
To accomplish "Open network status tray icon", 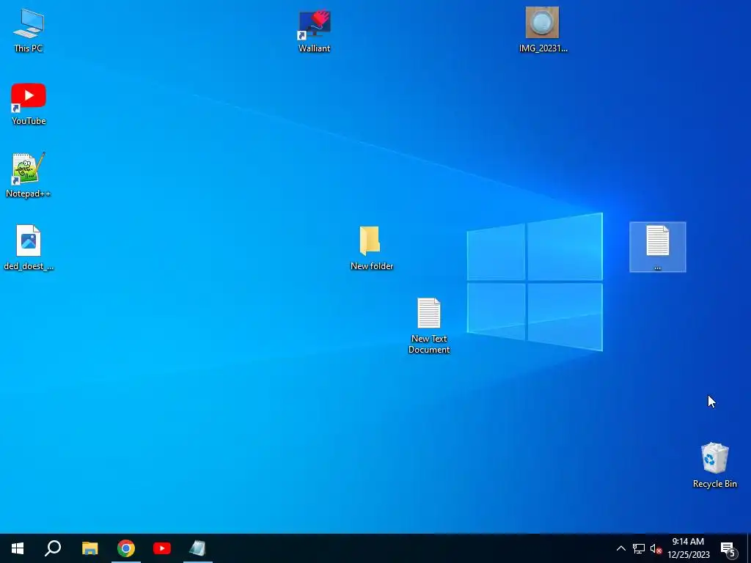I will point(639,548).
